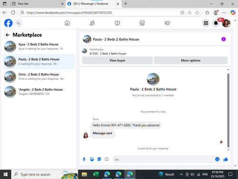This screenshot has width=238, height=179.
Task: Open Chris - 2 Beds 2 Baths House chat
Action: coord(39,77)
